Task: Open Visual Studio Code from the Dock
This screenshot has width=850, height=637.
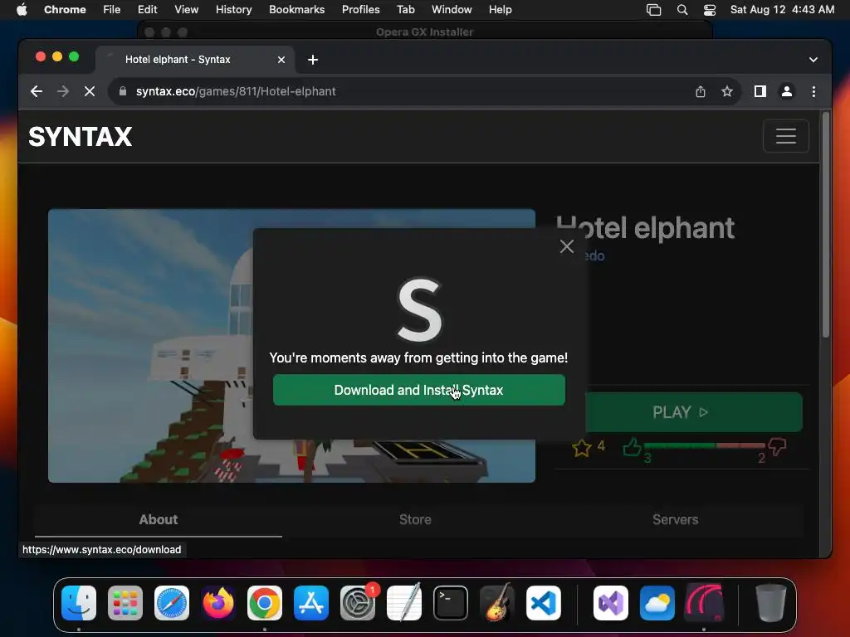Action: [x=544, y=603]
